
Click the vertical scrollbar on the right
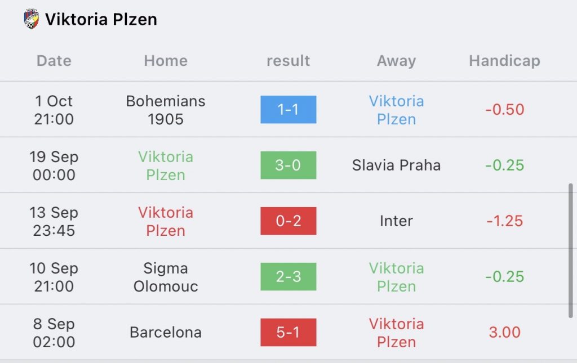pos(570,250)
